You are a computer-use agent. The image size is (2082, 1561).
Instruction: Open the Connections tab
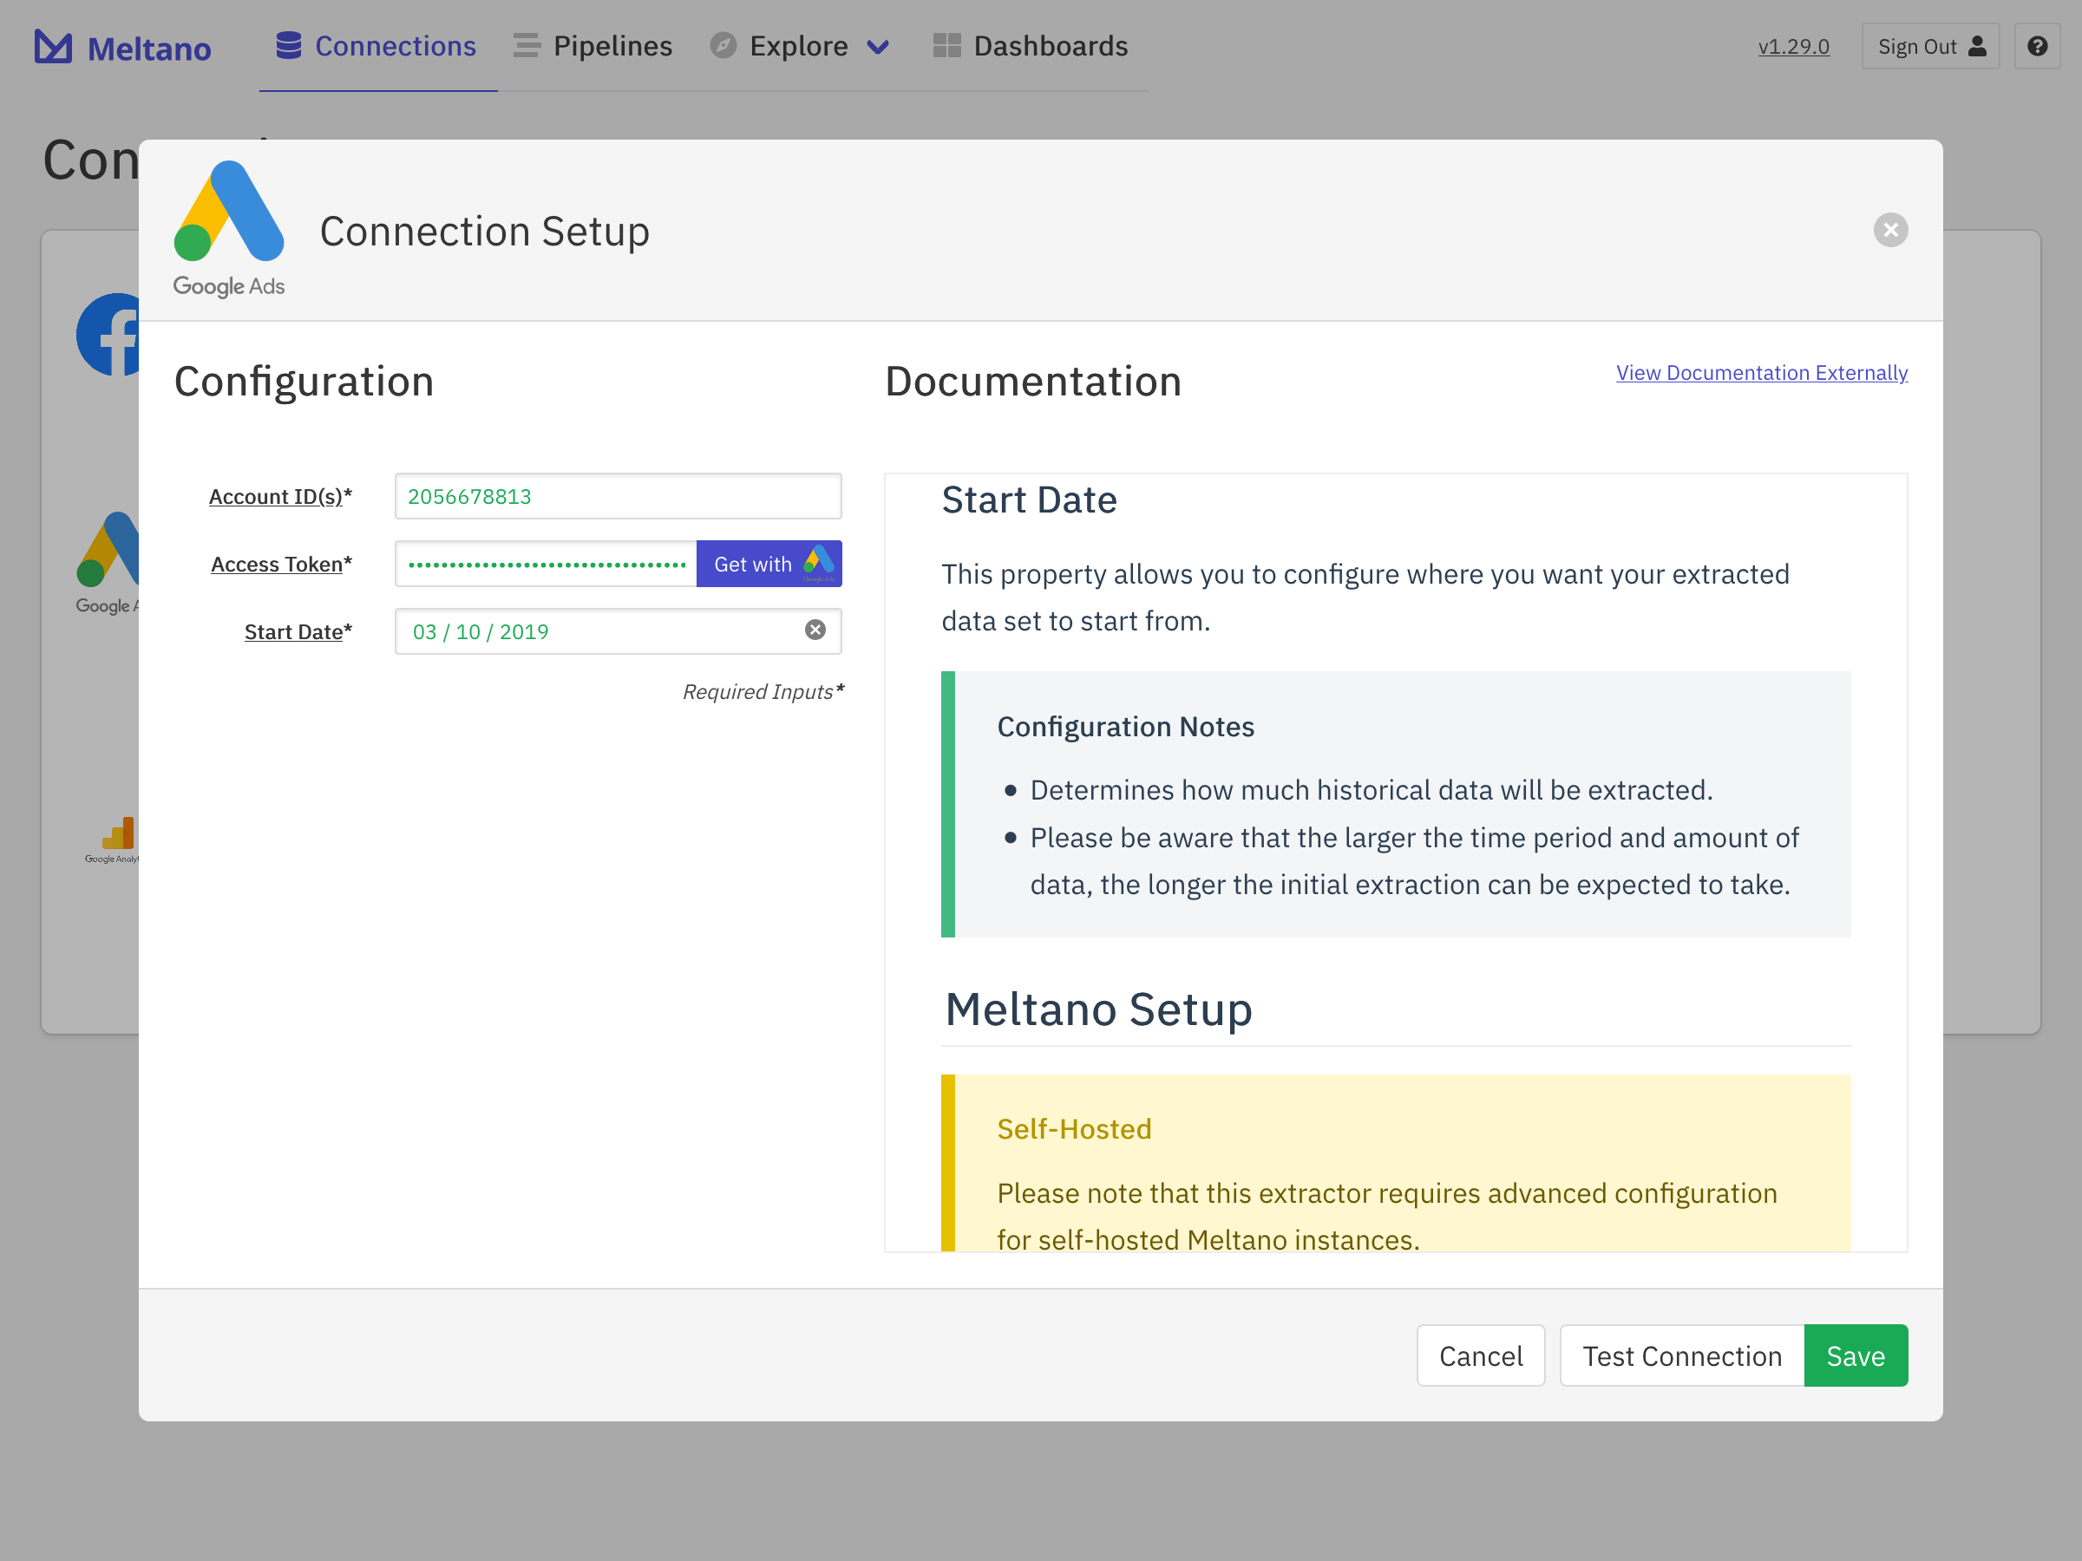tap(376, 46)
